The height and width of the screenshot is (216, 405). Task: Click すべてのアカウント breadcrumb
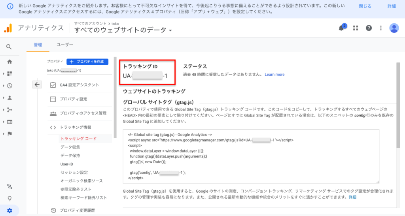[x=90, y=23]
